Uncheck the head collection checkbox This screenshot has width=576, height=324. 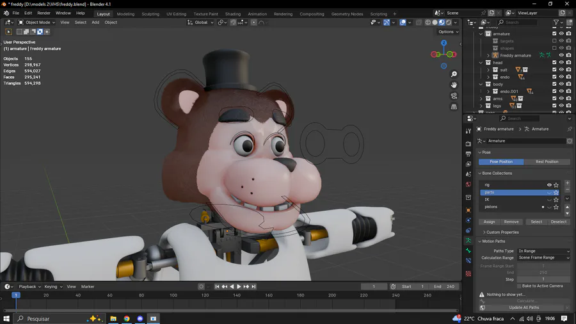coord(554,63)
